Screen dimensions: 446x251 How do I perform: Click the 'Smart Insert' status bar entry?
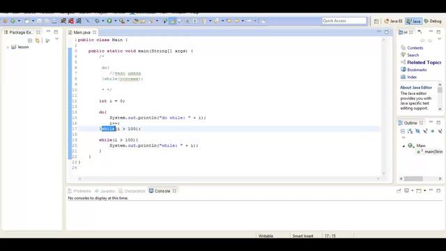point(302,236)
